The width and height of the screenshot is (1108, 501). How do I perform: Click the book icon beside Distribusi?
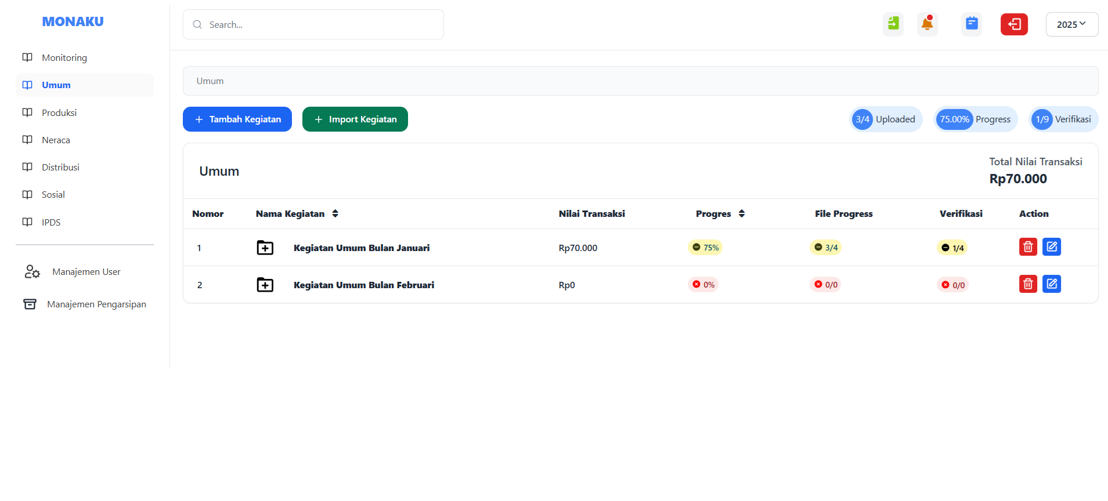(27, 167)
